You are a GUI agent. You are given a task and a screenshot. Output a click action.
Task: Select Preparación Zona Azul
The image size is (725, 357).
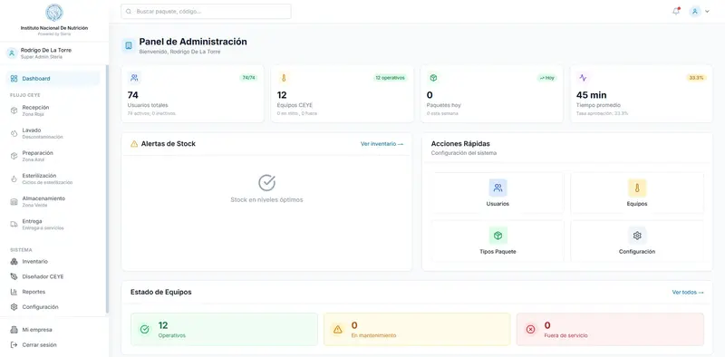pos(53,156)
